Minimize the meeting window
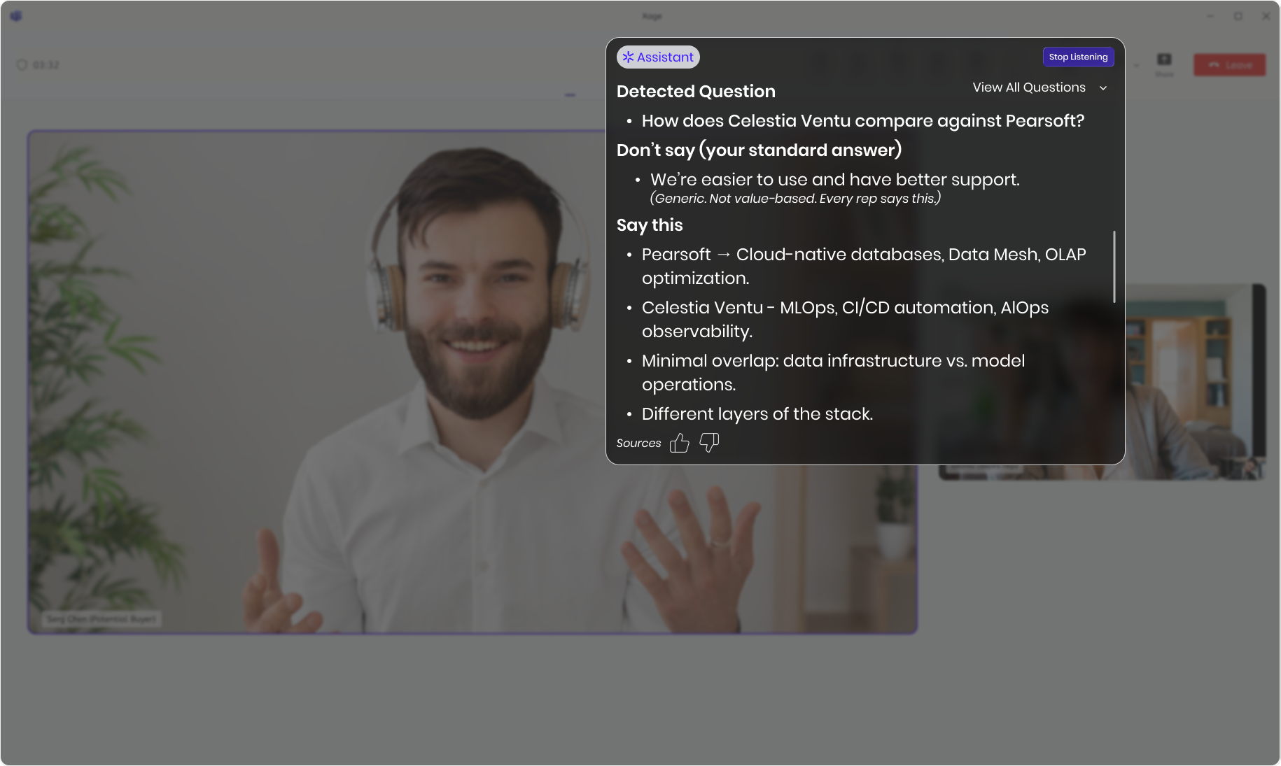Screen dimensions: 1281x766 (1210, 15)
